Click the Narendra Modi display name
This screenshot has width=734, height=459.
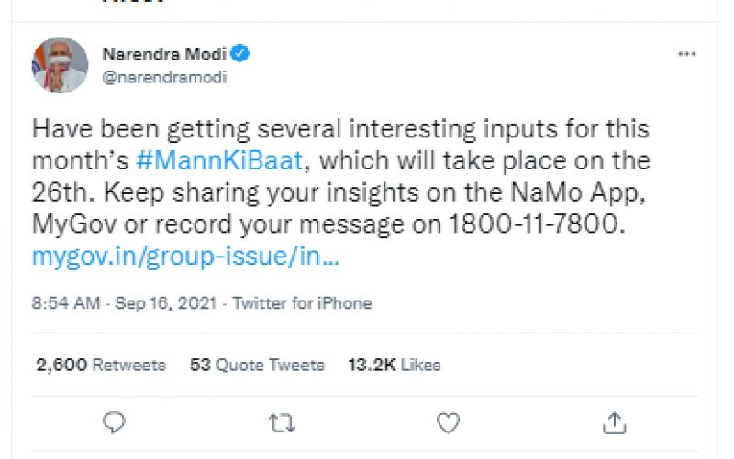click(163, 54)
